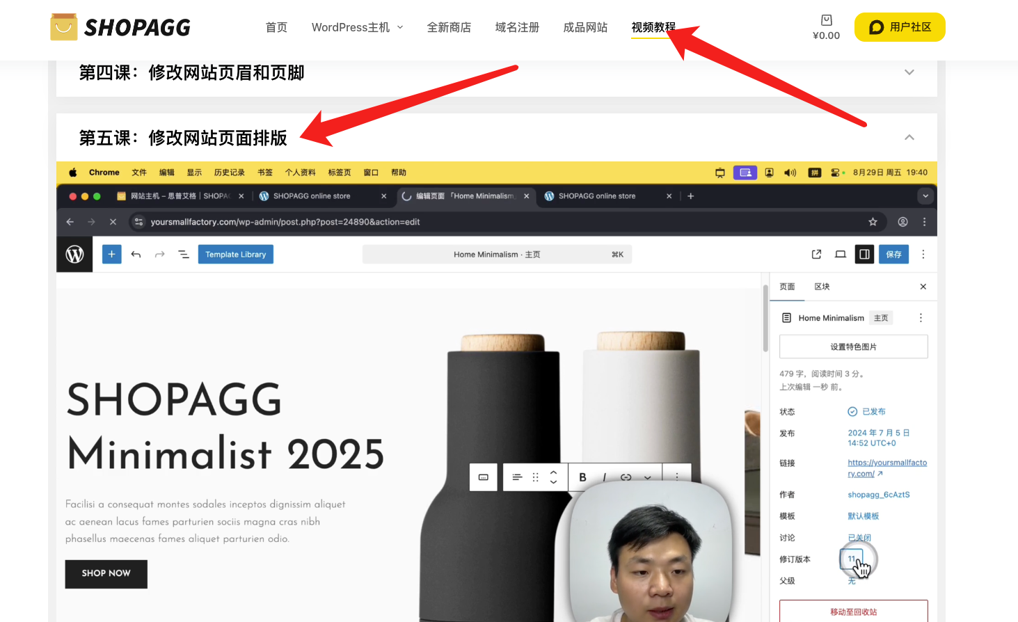The height and width of the screenshot is (622, 1018).
Task: Open the Home Minimalism page actions menu
Action: coord(921,318)
